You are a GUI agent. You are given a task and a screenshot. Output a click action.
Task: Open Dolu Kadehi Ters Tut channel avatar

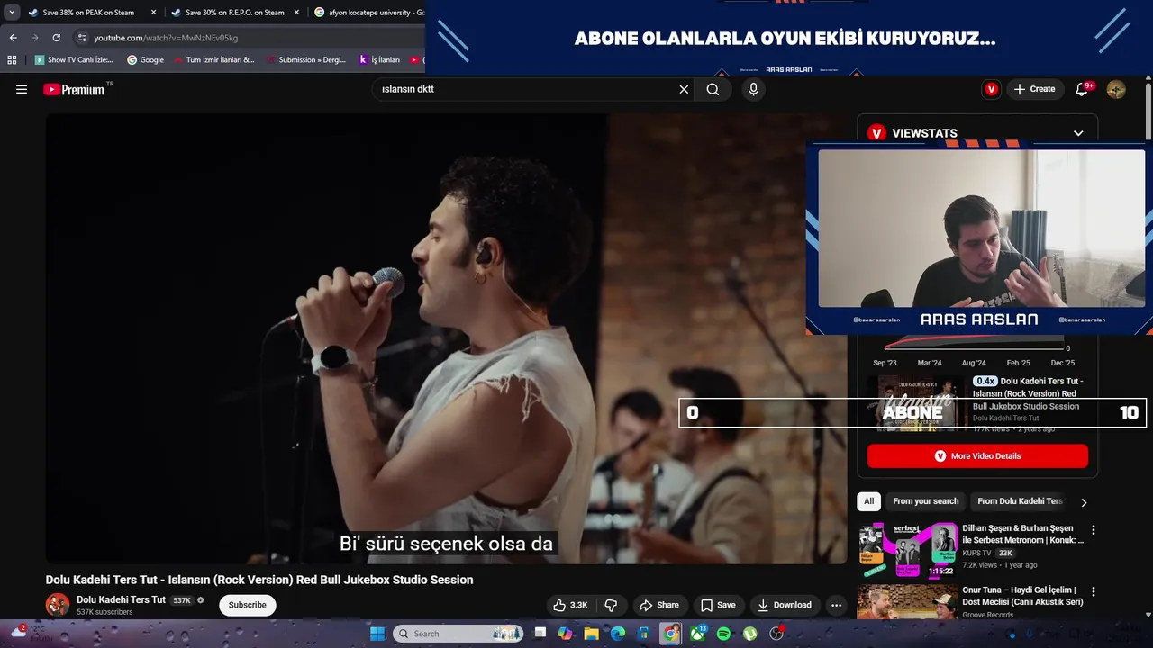coord(58,605)
